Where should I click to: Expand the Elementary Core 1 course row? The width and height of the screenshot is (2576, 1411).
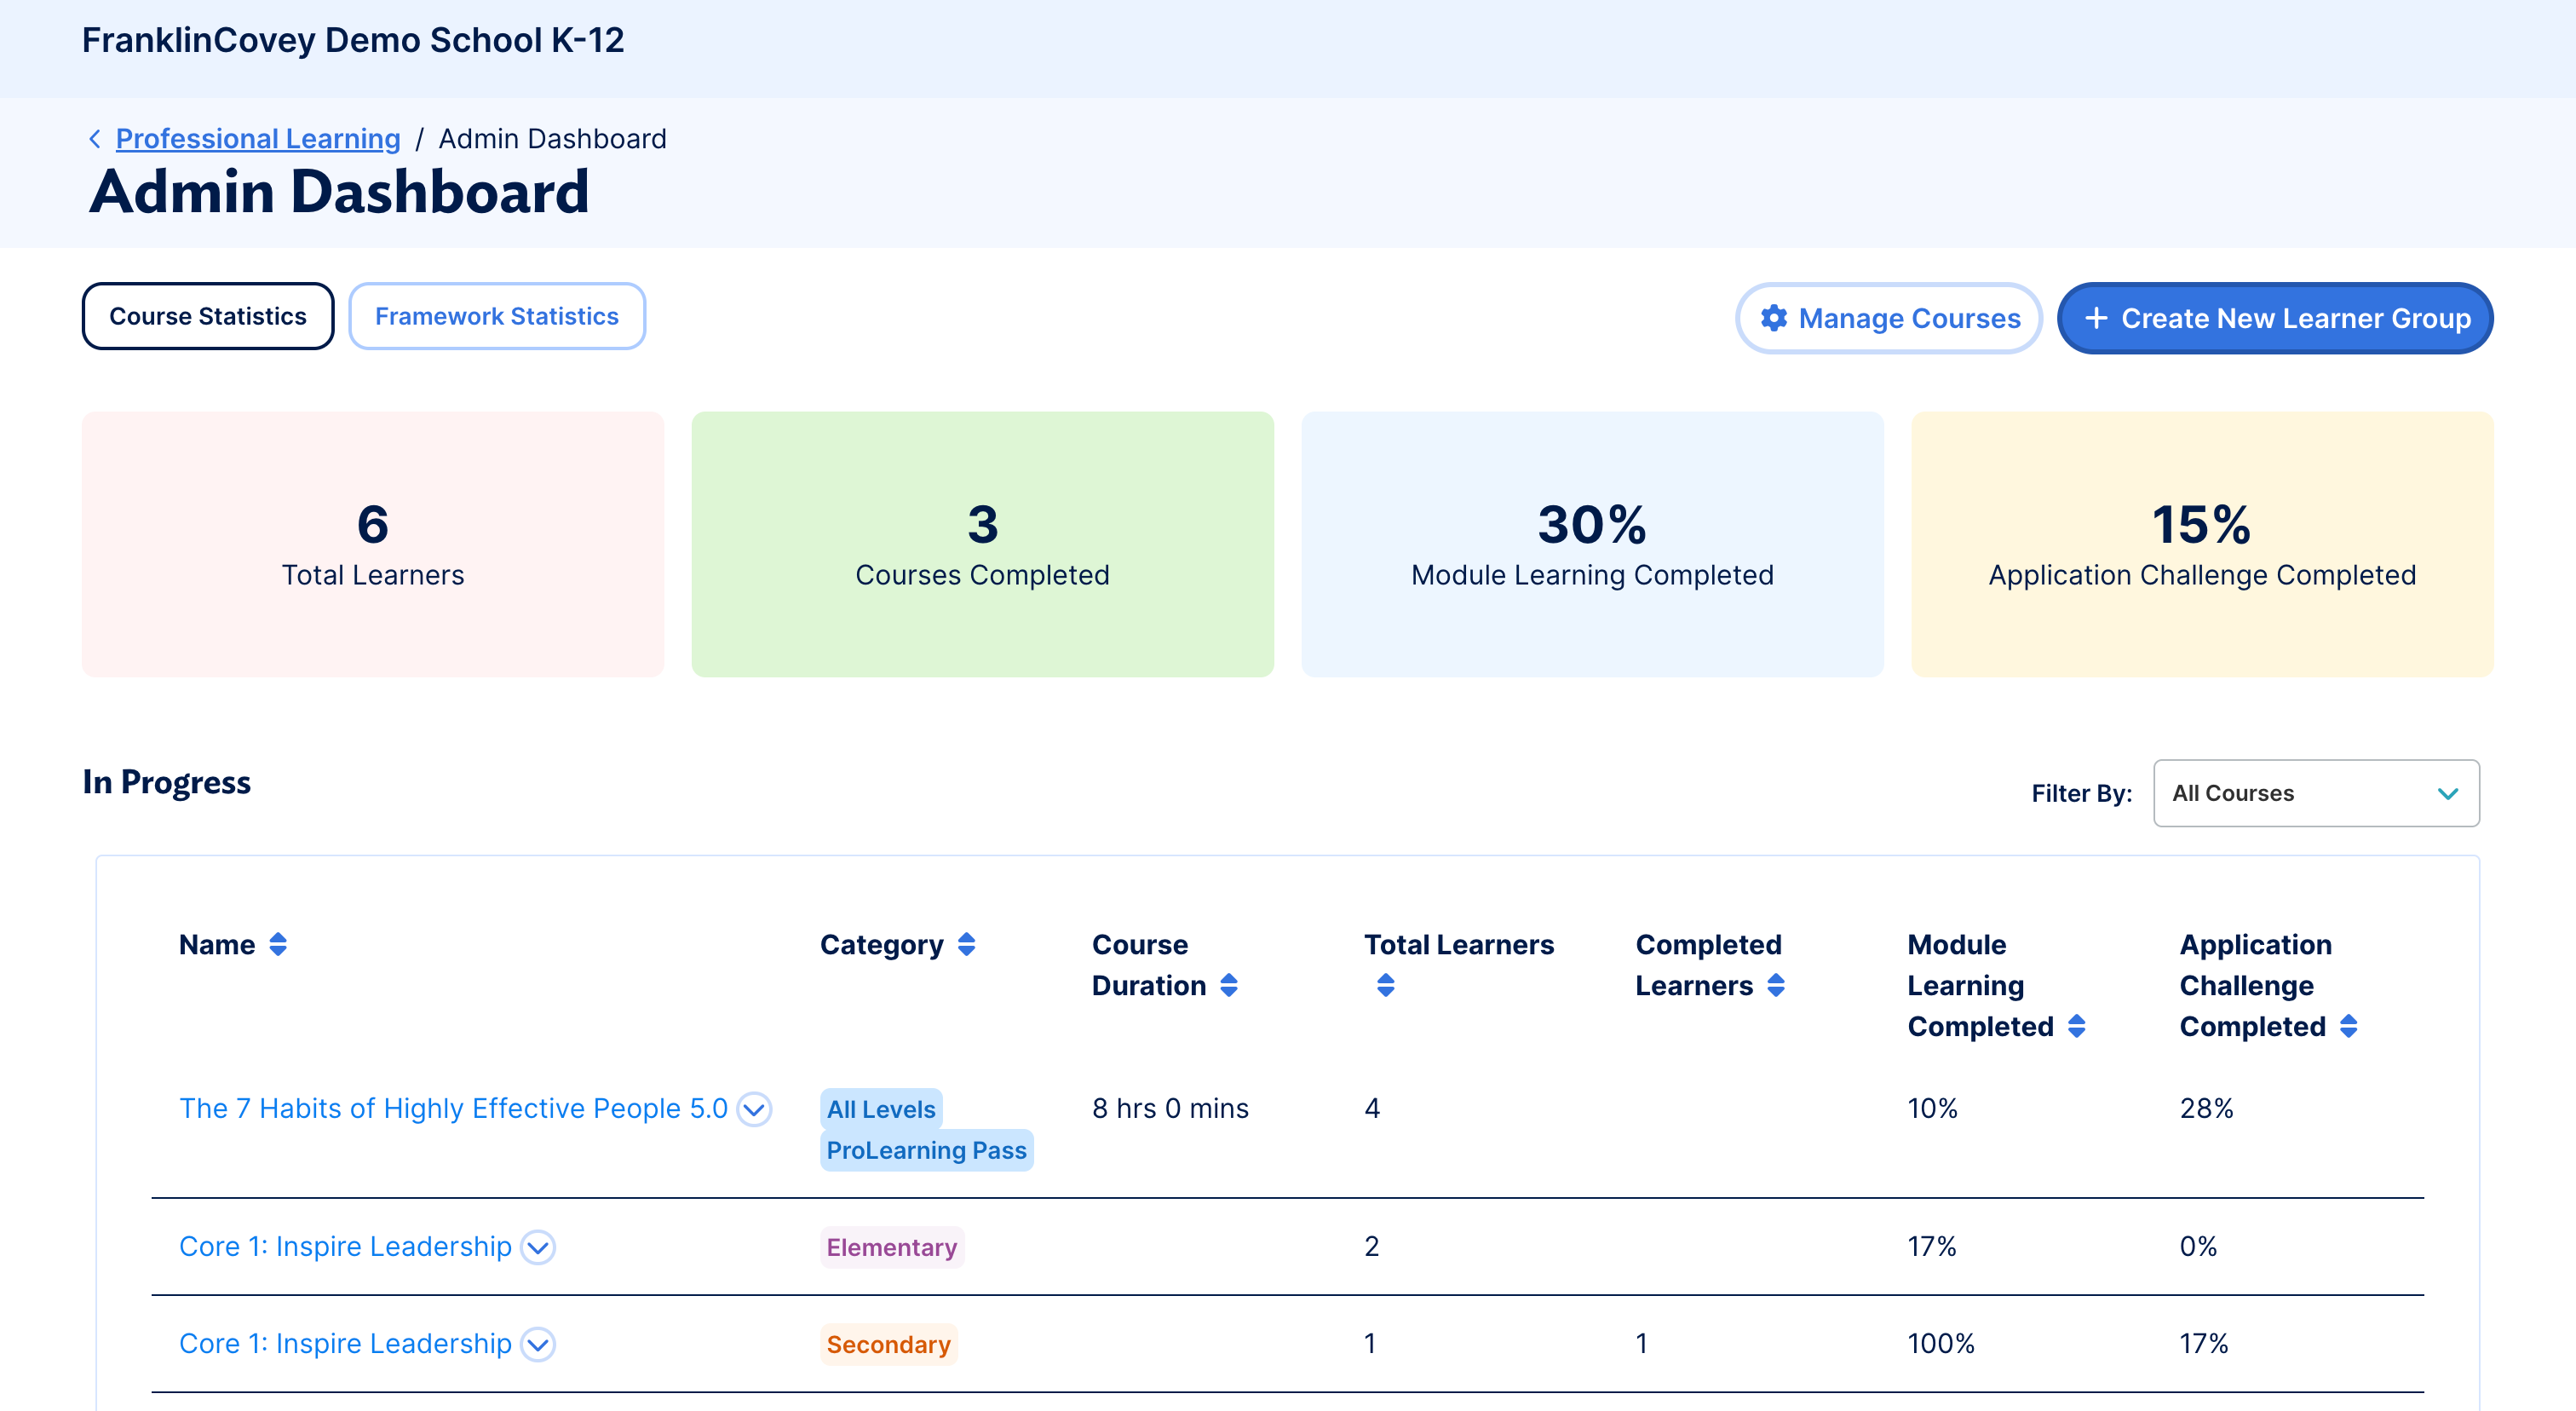coord(538,1247)
